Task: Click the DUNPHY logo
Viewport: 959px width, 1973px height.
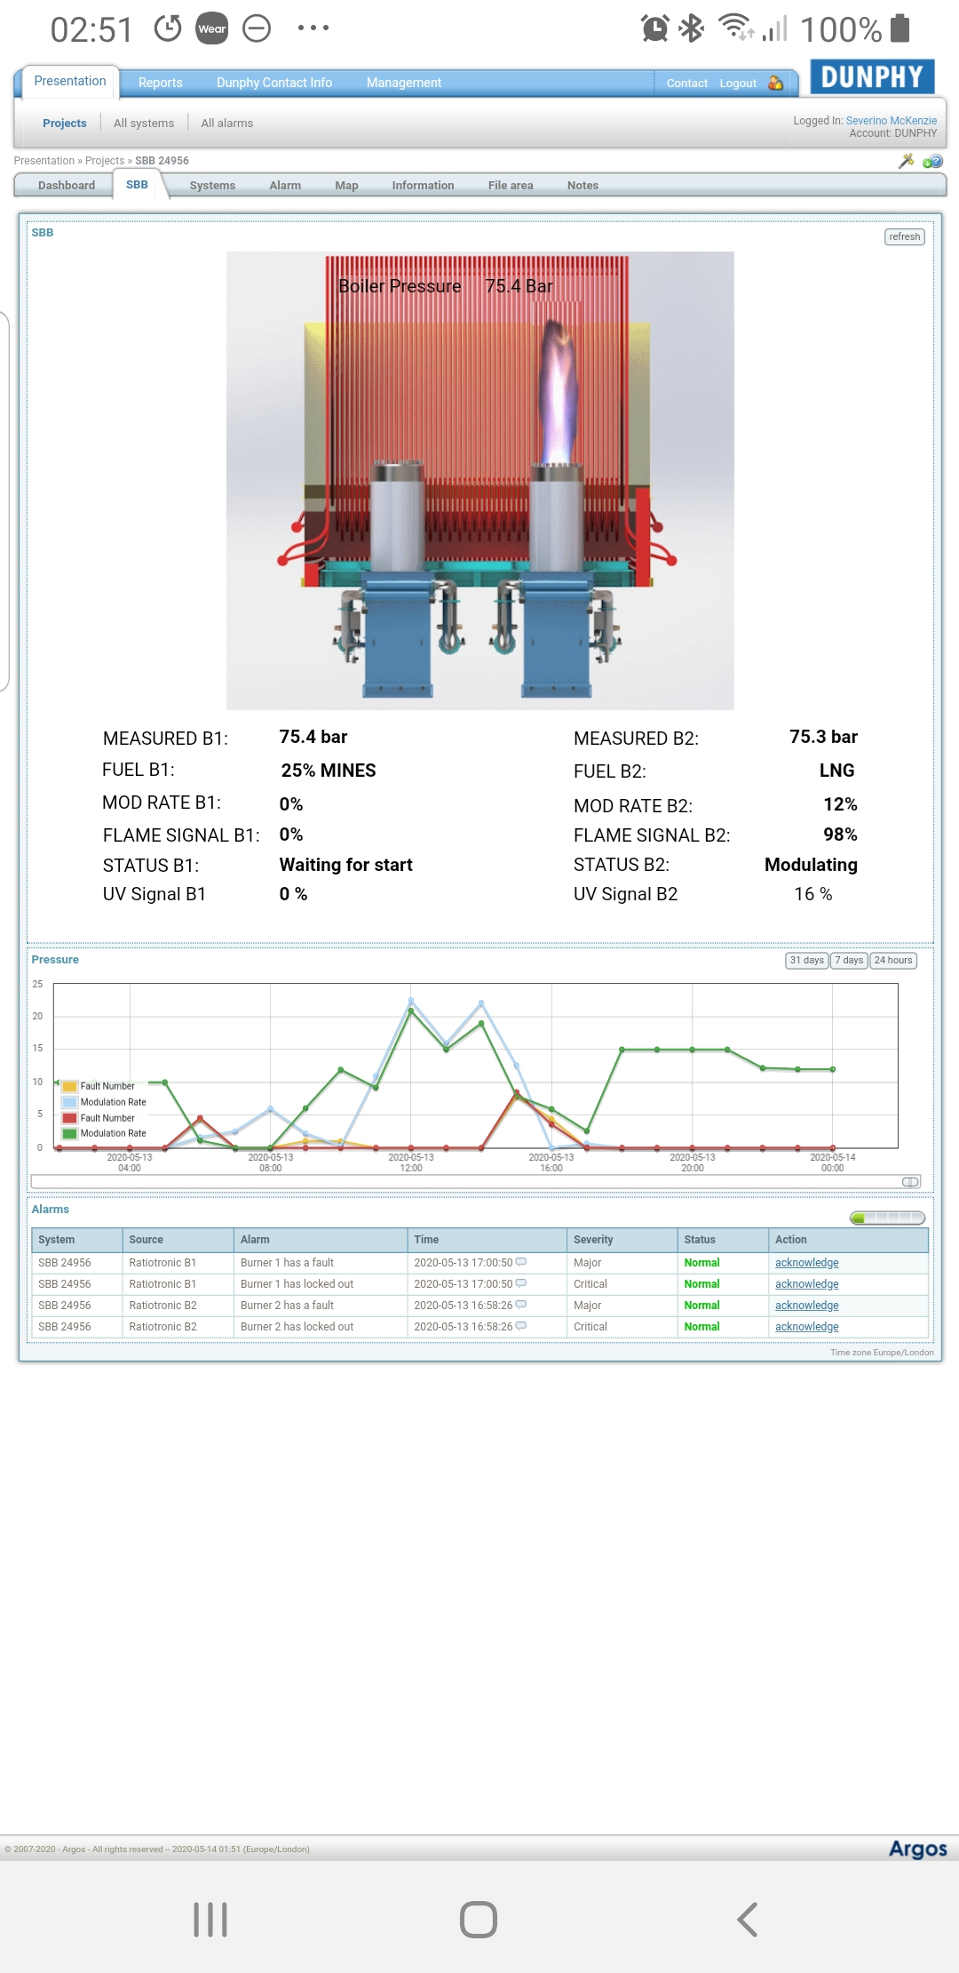Action: point(872,76)
